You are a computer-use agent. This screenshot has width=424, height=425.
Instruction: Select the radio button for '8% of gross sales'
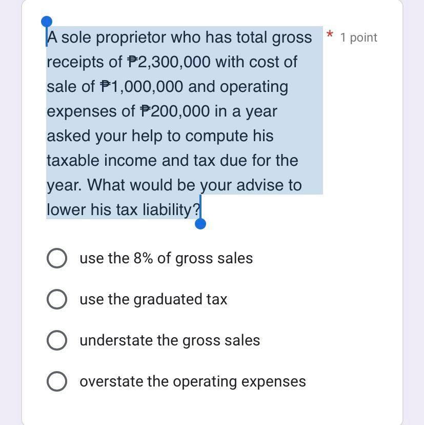pos(56,258)
